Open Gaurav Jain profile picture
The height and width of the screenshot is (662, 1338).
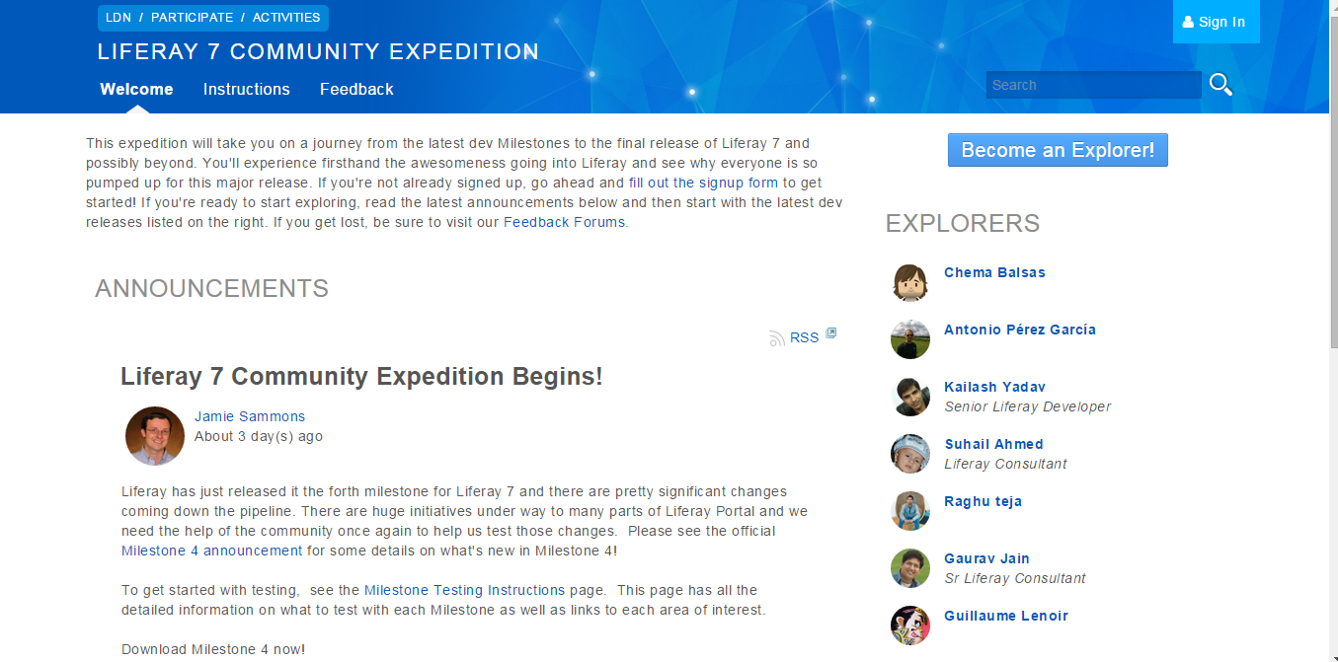point(910,568)
